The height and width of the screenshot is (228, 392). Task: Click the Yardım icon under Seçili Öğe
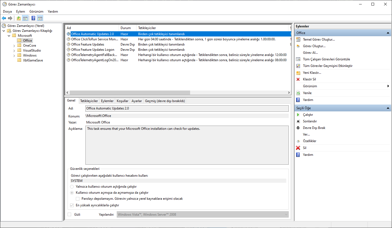[298, 155]
